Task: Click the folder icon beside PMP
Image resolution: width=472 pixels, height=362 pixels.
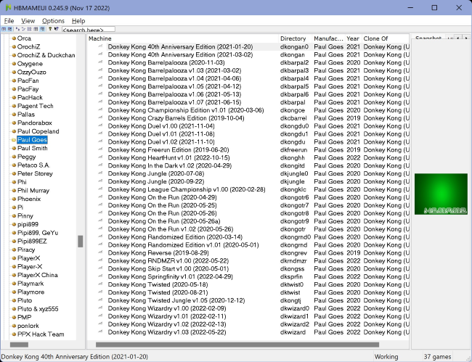Action: (14, 317)
